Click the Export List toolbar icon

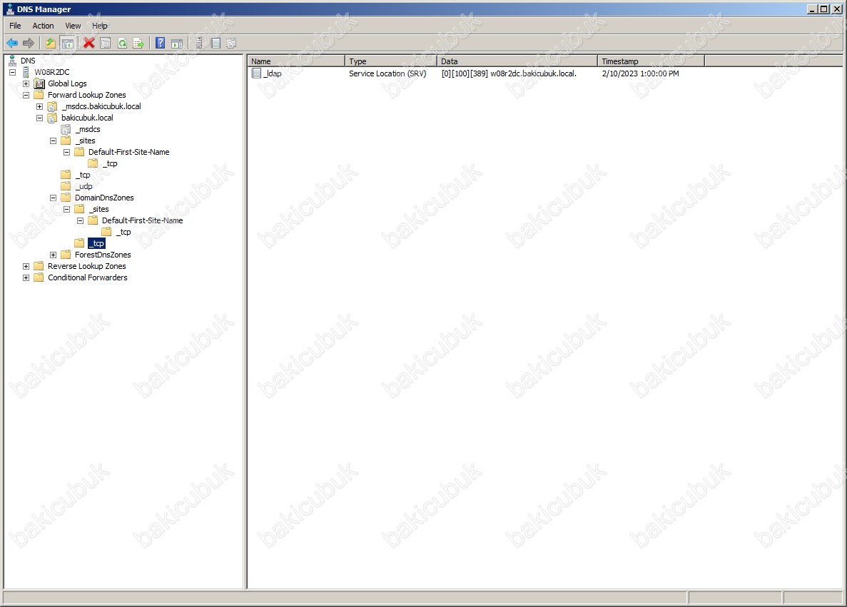pos(139,44)
